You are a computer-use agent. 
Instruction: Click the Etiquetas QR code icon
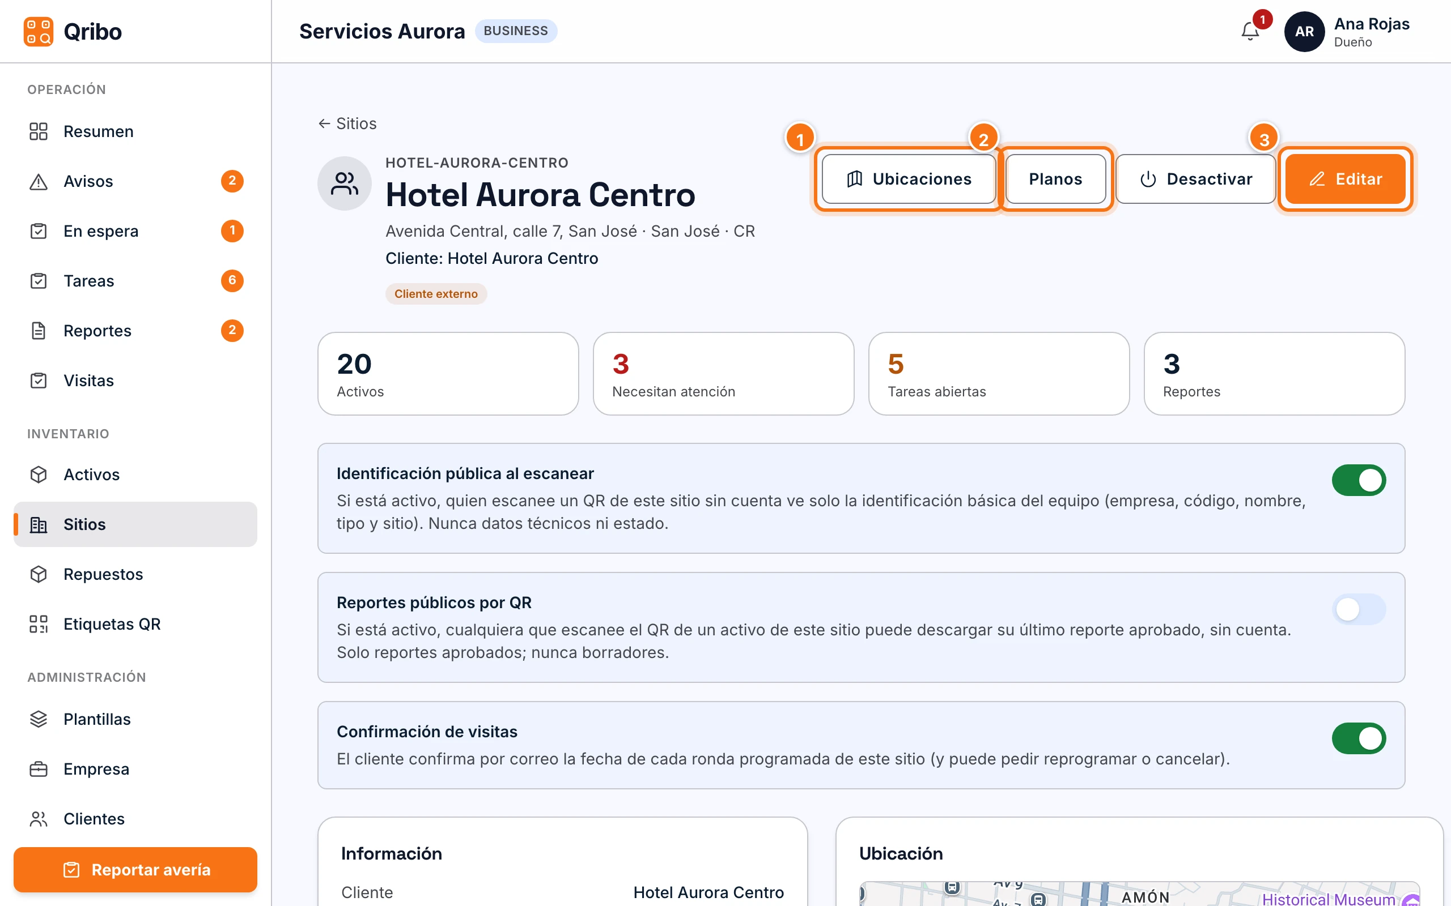pos(39,624)
